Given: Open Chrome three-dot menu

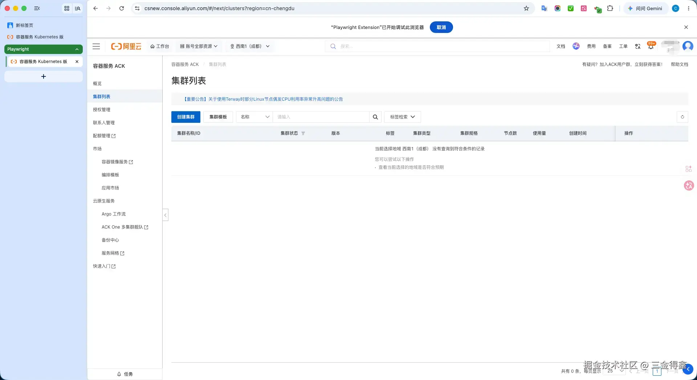Looking at the screenshot, I should pyautogui.click(x=689, y=8).
